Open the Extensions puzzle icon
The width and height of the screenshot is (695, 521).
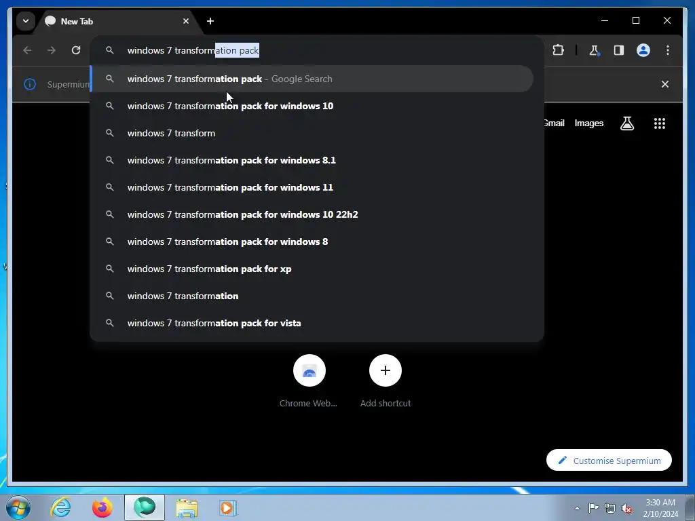(x=558, y=50)
